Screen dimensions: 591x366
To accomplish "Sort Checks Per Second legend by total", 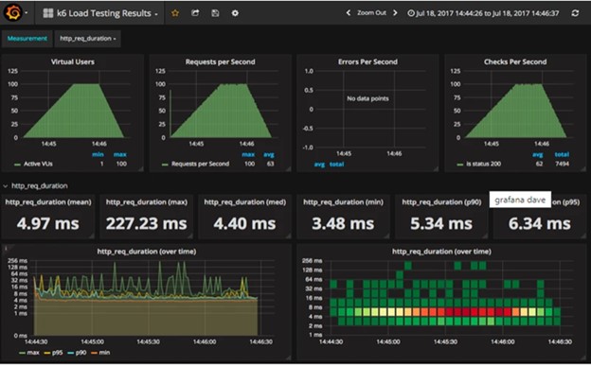I will [562, 154].
